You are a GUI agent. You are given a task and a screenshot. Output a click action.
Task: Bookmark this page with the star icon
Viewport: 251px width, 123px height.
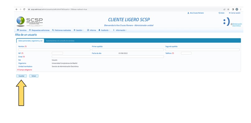click(228, 9)
